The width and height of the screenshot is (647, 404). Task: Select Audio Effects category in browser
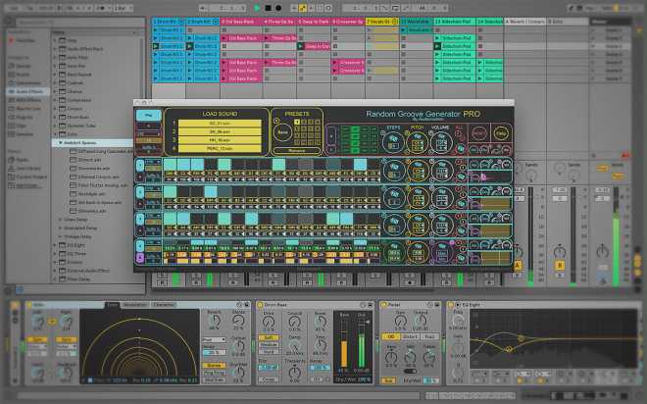click(x=29, y=91)
